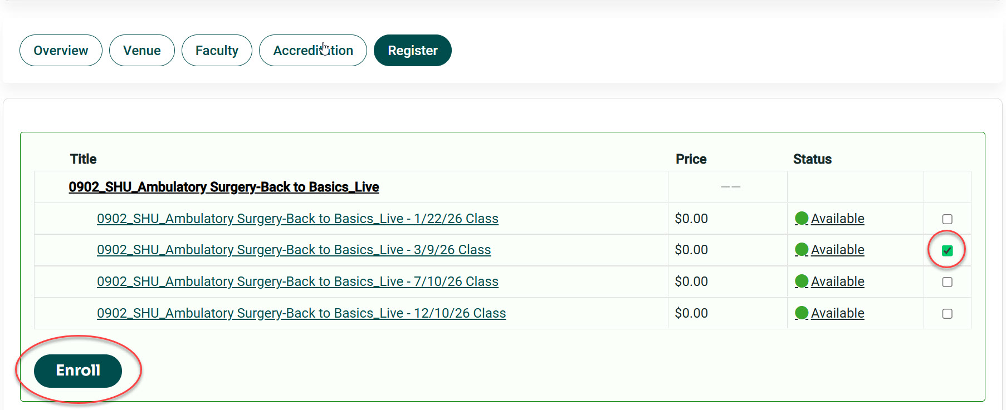
Task: Tick the 12/10/26 Class checkbox
Action: pos(947,314)
